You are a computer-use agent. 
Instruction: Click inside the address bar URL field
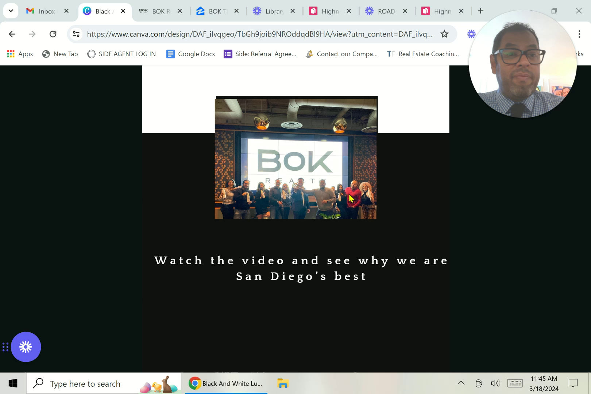[x=255, y=34]
